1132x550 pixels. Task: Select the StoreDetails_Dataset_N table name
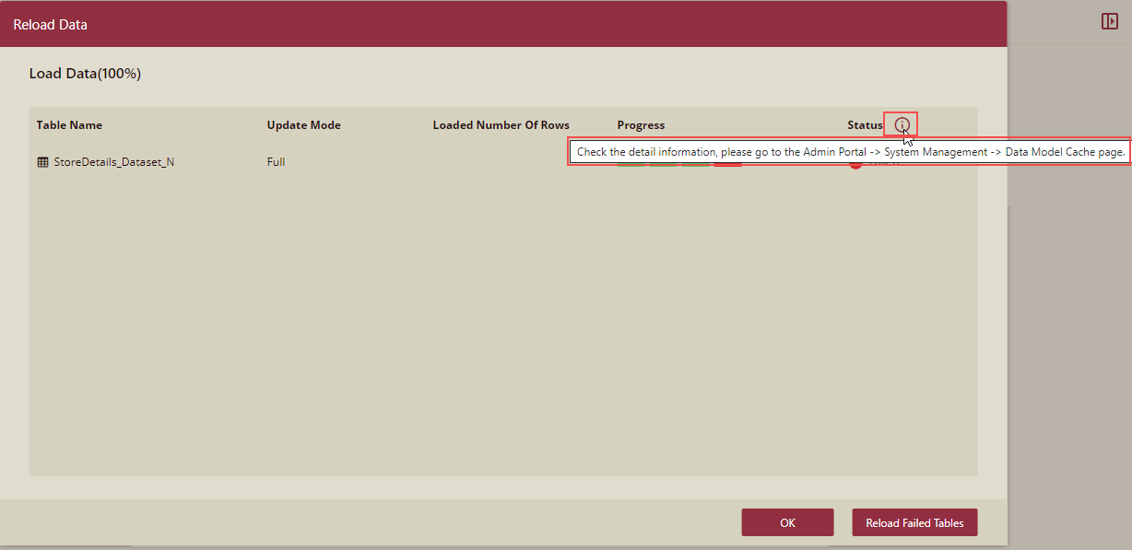click(x=113, y=162)
